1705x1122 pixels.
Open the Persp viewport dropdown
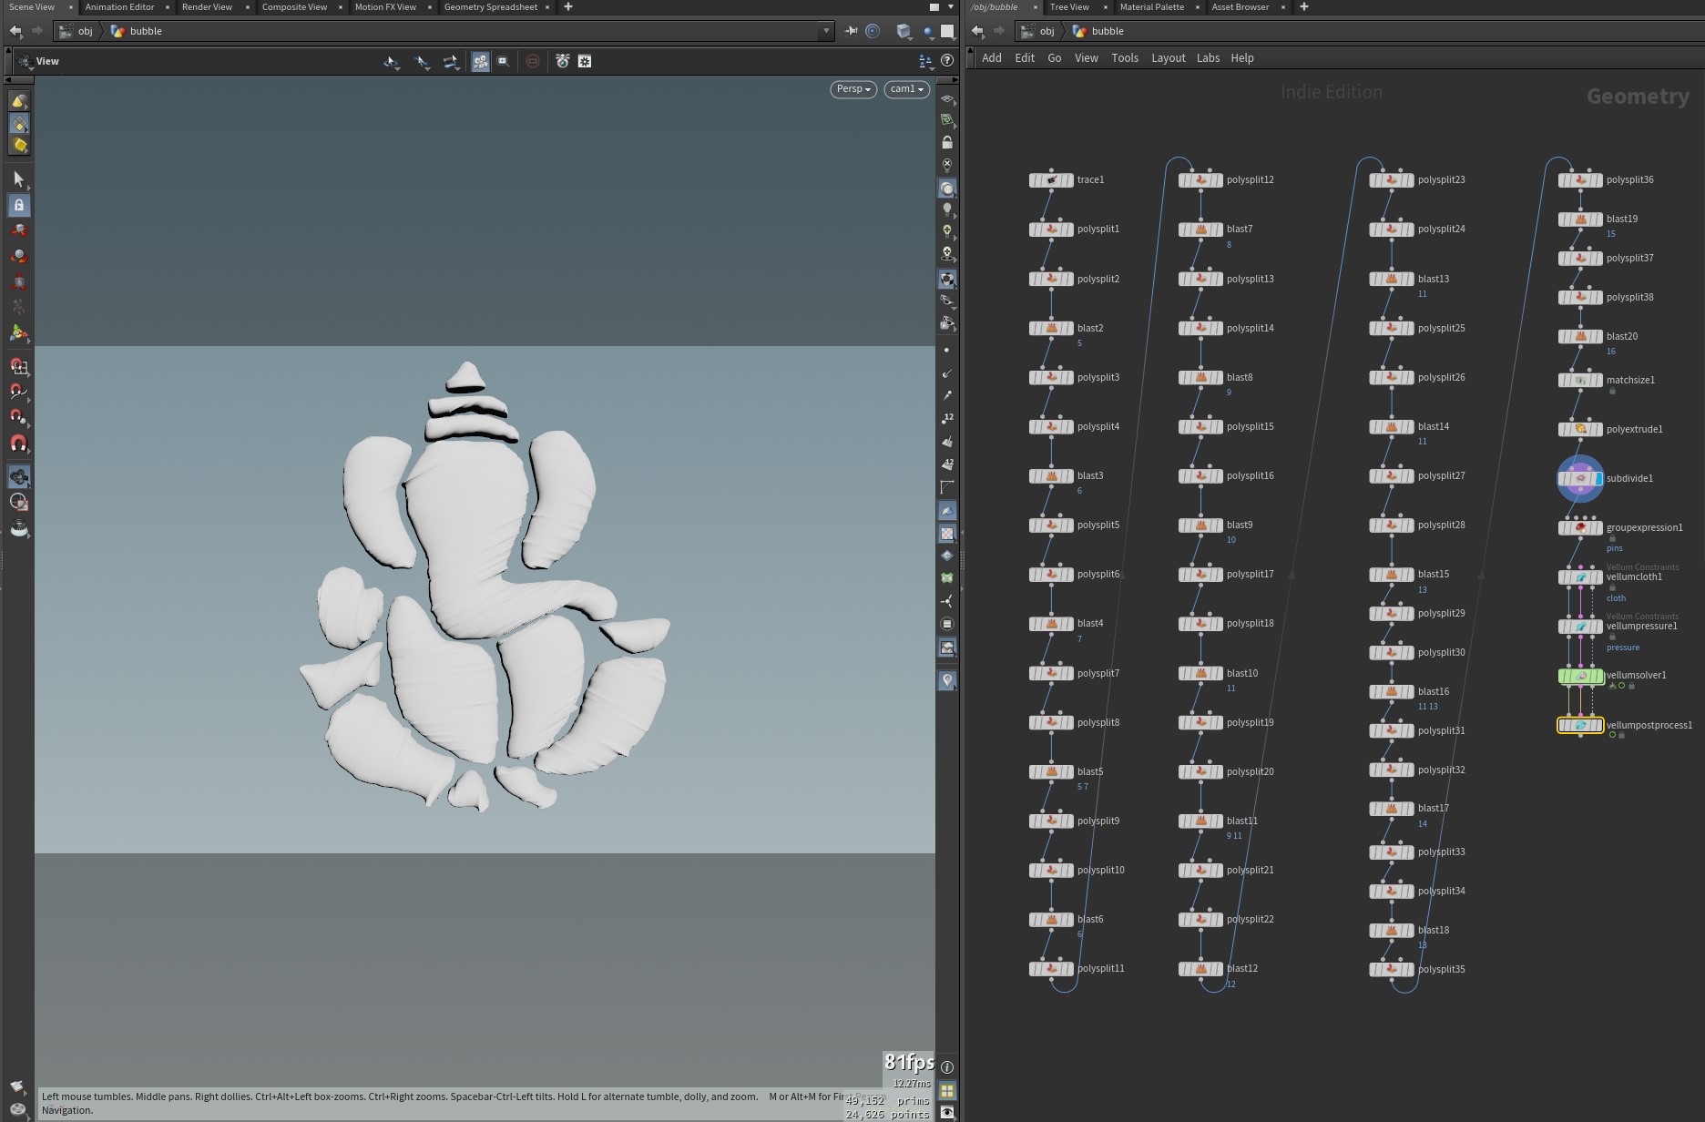coord(853,89)
